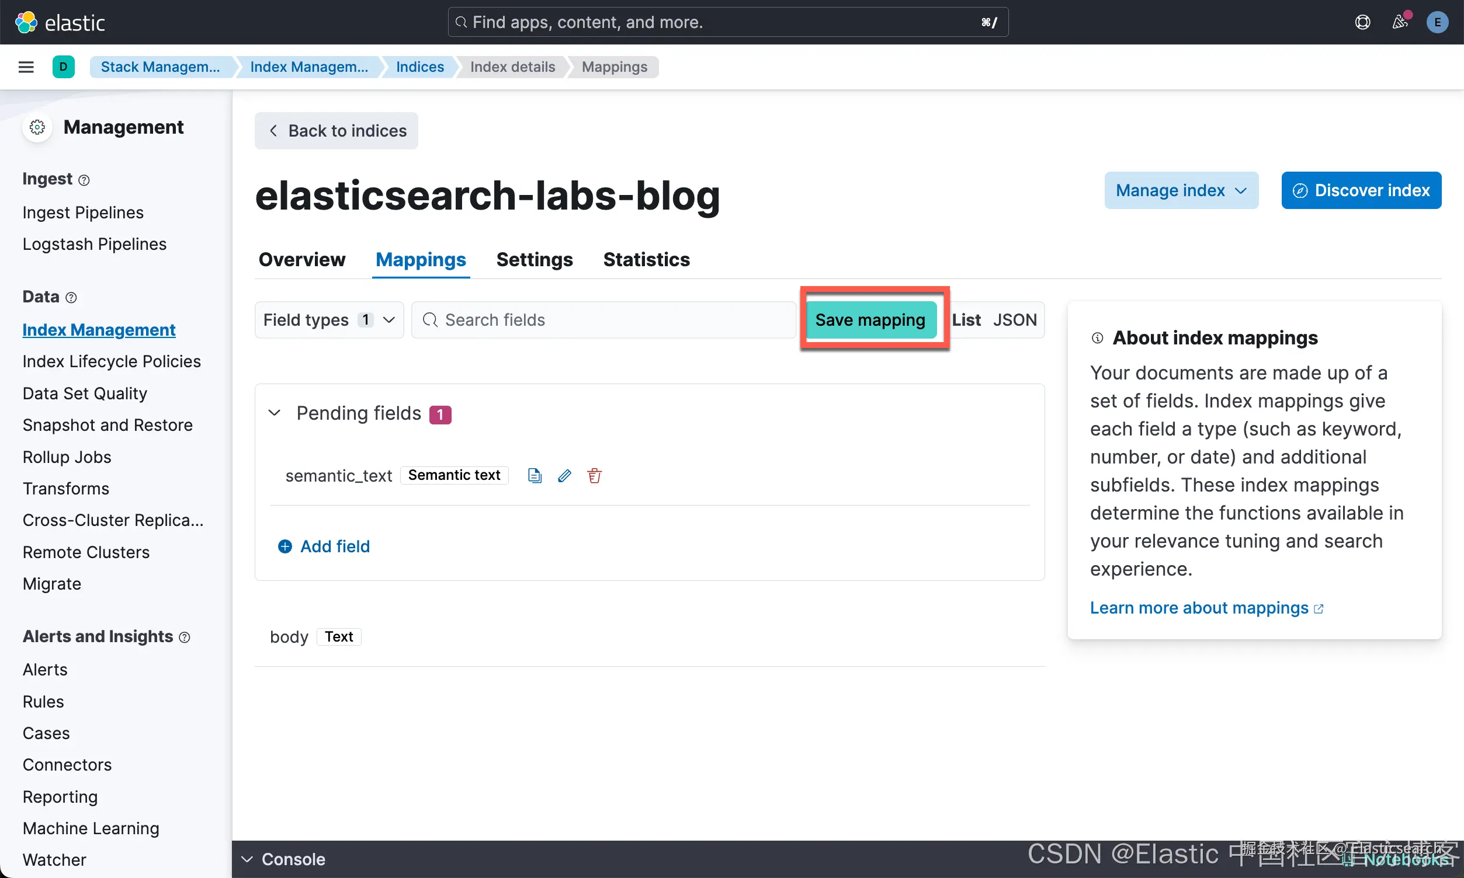Click the user avatar E icon
Screen dimensions: 1464x878
point(1437,23)
